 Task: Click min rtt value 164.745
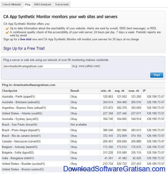pos(108,119)
